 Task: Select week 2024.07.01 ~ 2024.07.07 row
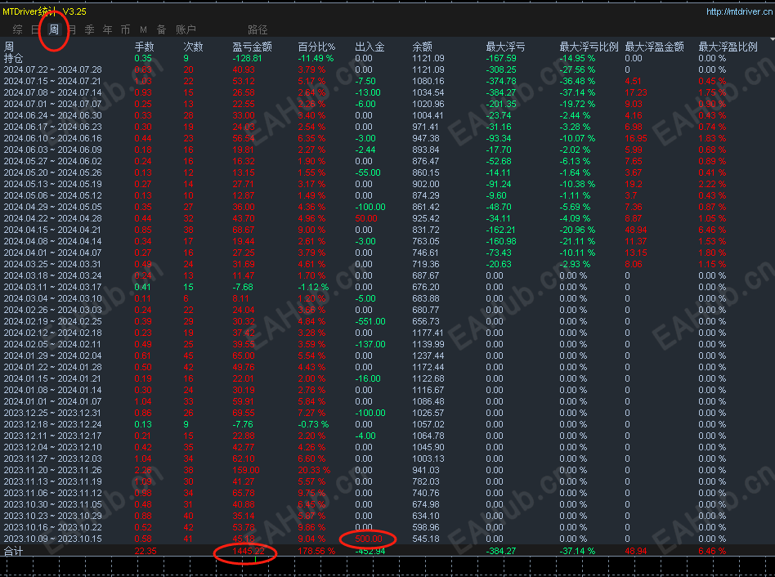387,104
